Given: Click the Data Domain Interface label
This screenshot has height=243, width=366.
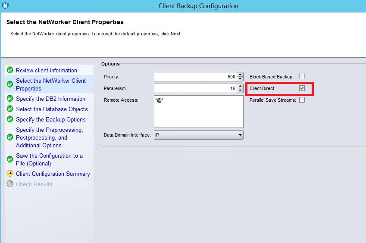Looking at the screenshot, I should [127, 135].
